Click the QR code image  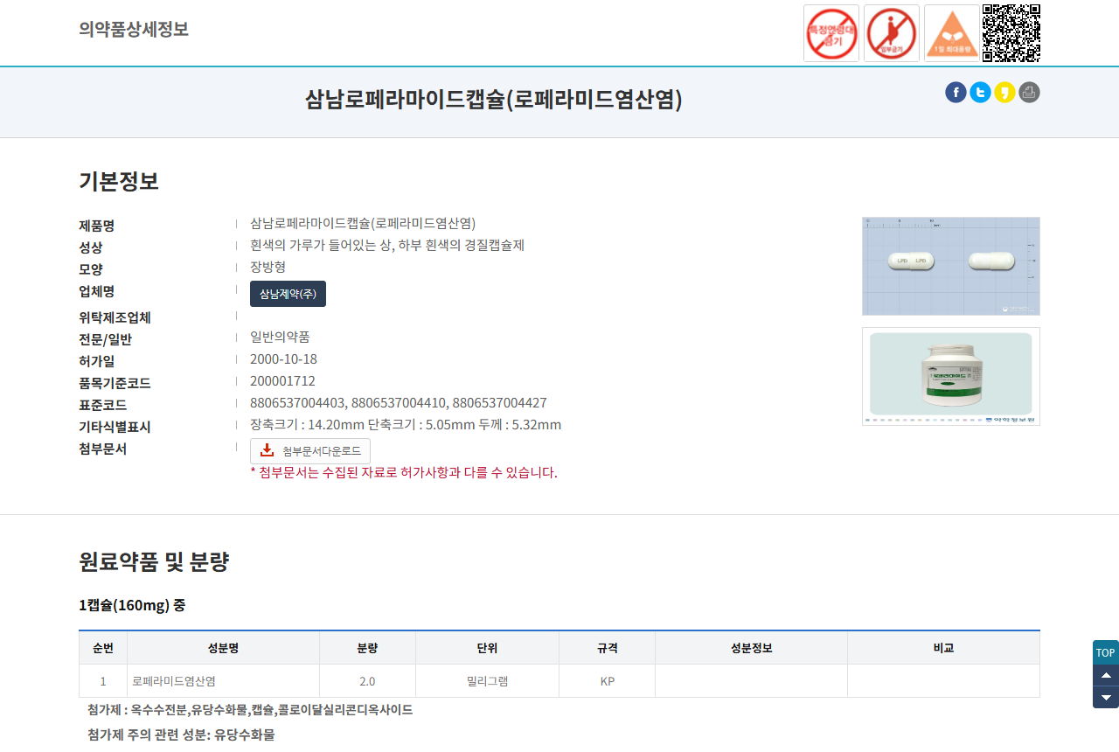[1011, 33]
